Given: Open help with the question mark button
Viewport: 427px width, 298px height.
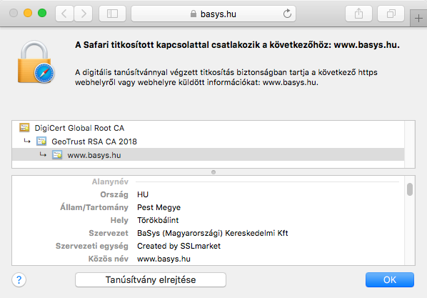Looking at the screenshot, I should (19, 279).
